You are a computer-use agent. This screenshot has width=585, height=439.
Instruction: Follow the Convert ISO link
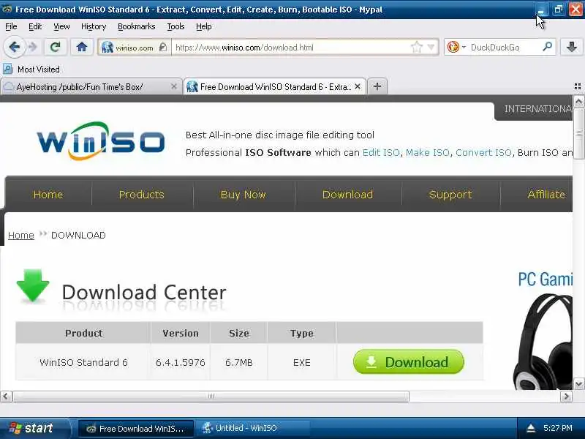pyautogui.click(x=483, y=153)
